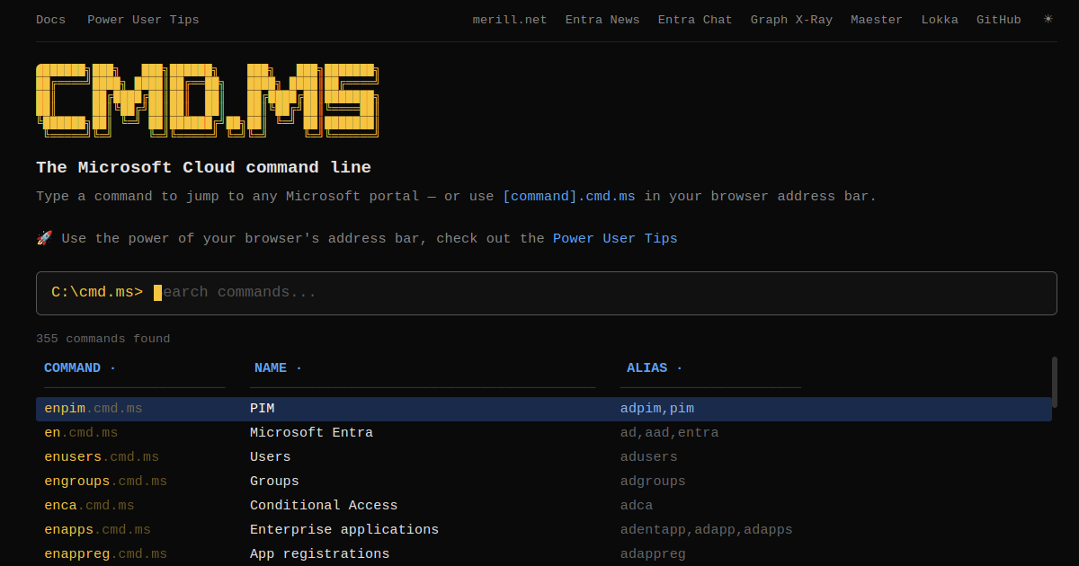Click the adca alias cell
The width and height of the screenshot is (1079, 566).
637,506
